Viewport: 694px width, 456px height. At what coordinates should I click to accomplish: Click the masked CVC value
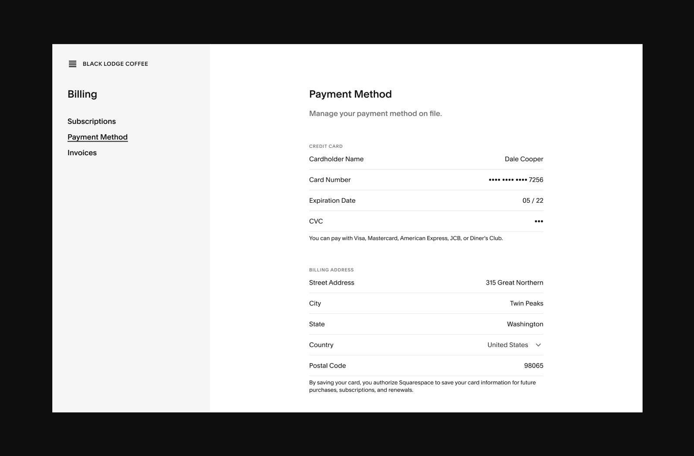[x=539, y=221]
